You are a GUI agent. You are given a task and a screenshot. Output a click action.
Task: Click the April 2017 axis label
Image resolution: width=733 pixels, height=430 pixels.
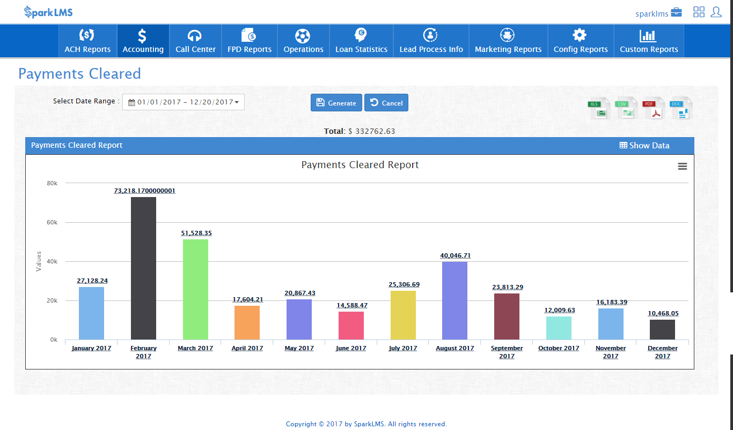point(247,348)
